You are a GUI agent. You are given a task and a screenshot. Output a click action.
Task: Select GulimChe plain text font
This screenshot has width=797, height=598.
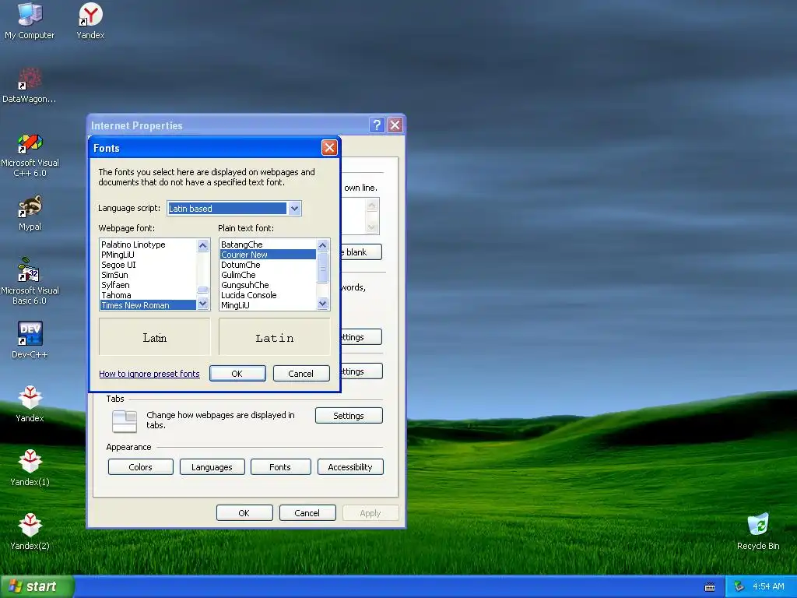268,275
